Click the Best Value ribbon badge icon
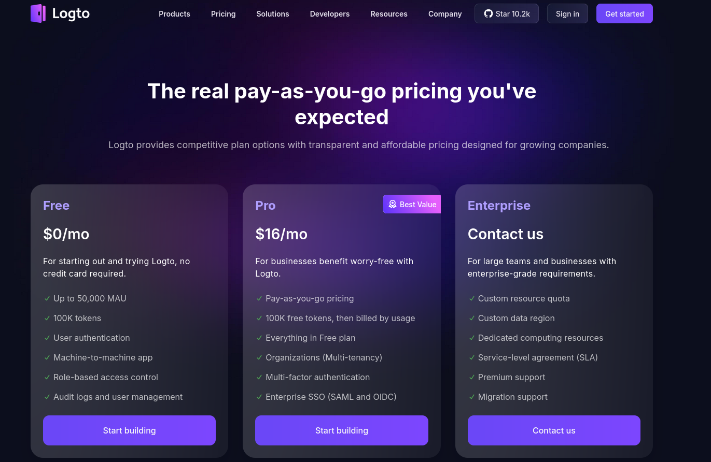The height and width of the screenshot is (462, 711). pos(393,205)
